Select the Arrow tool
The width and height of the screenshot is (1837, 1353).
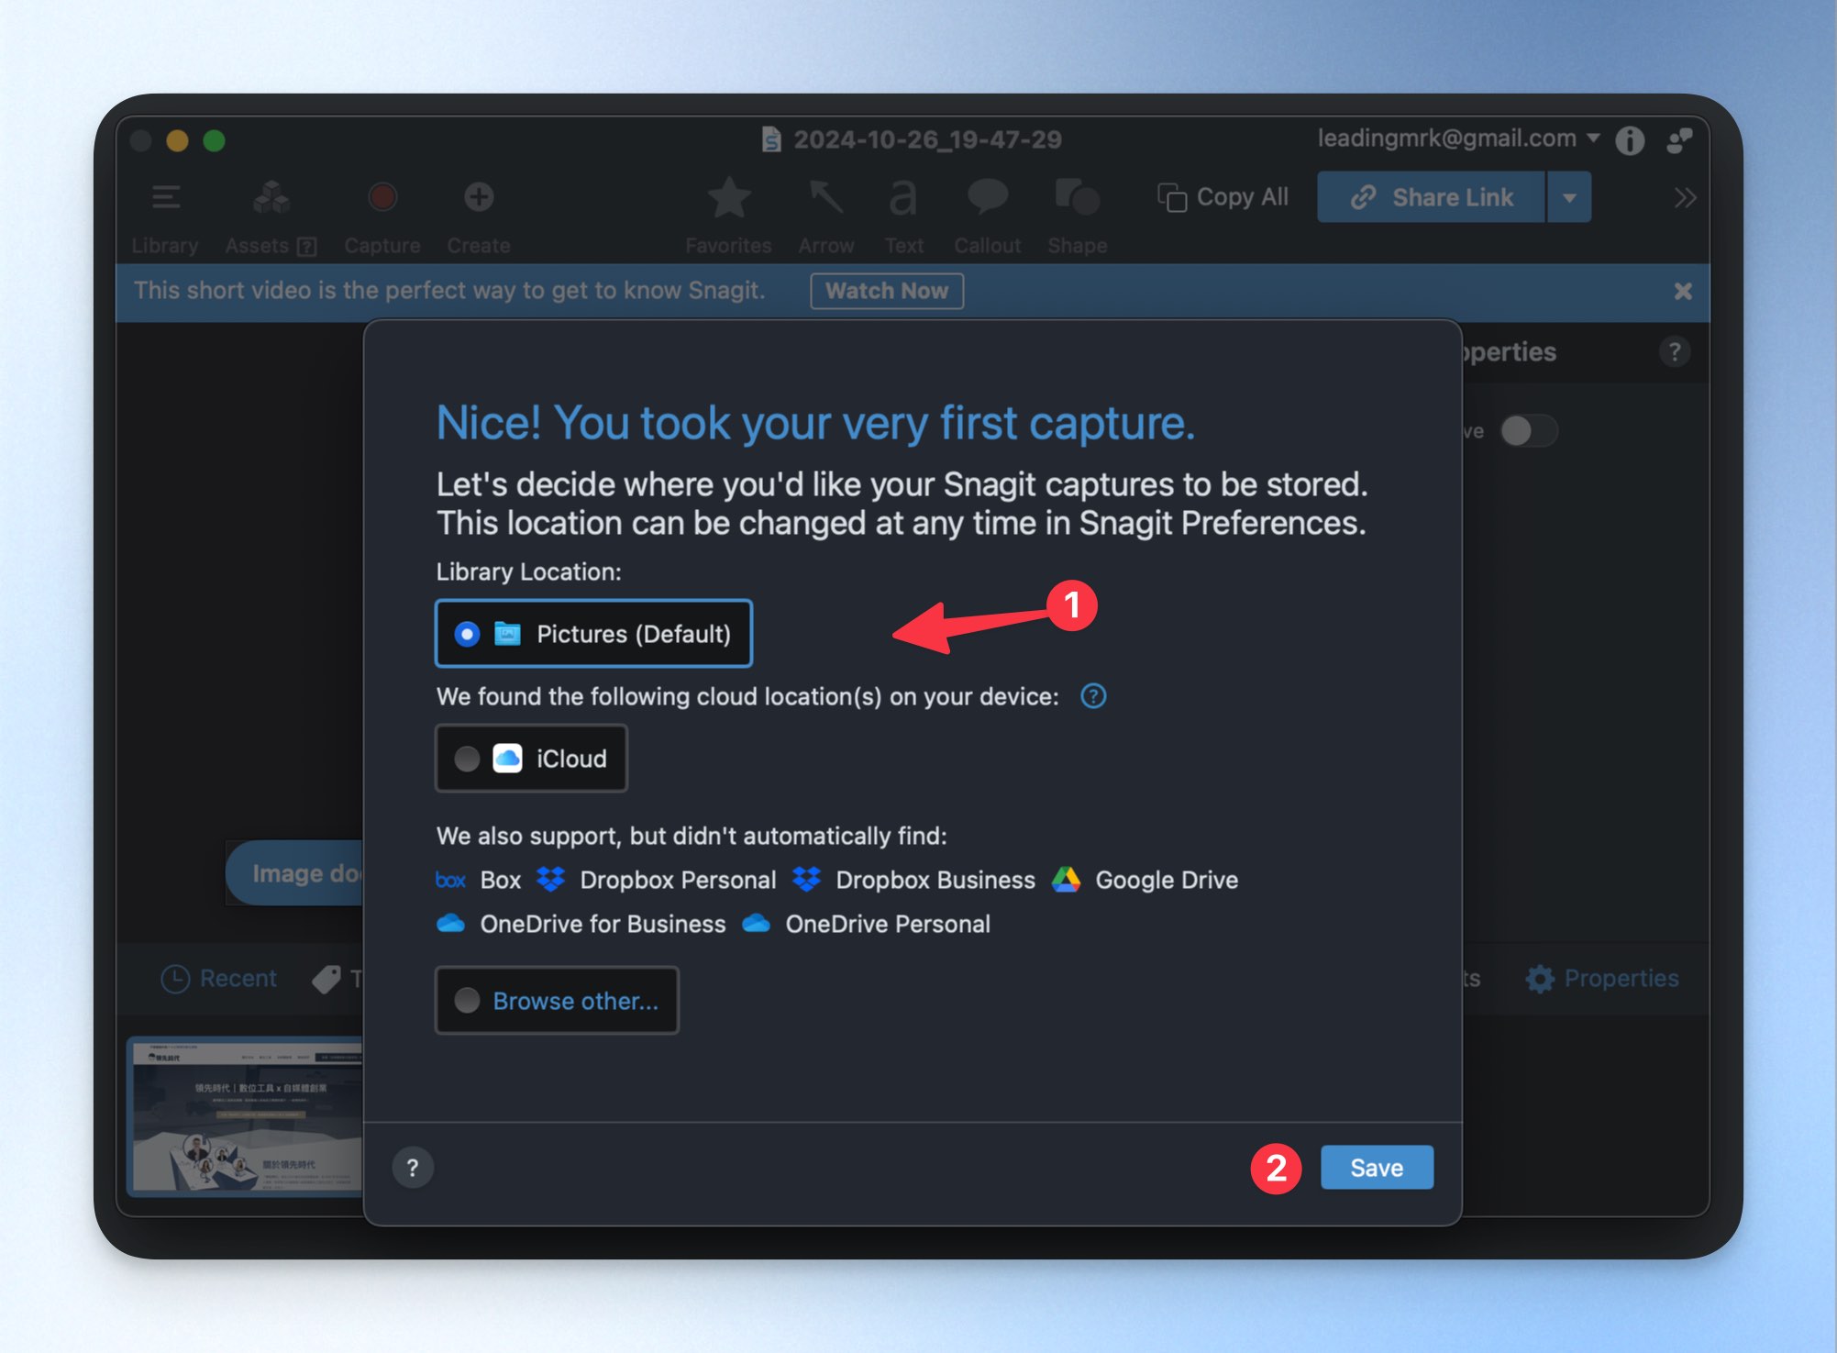825,197
